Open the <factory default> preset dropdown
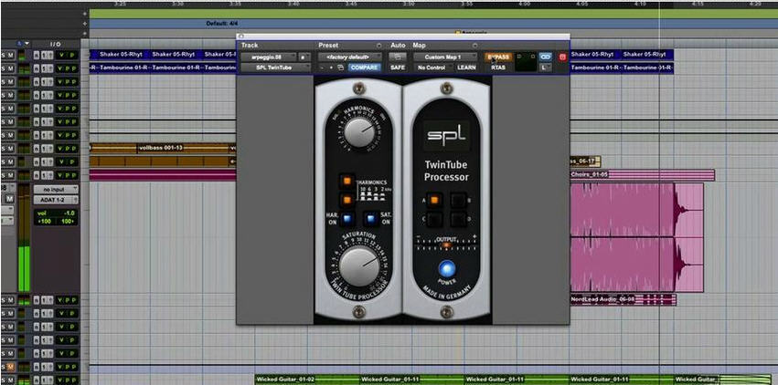Viewport: 778px width, 385px height. [350, 57]
